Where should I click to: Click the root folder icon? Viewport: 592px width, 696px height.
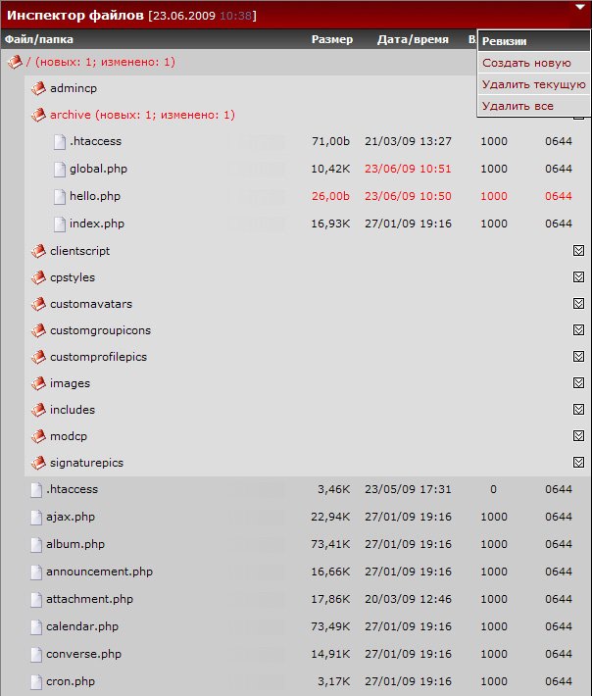15,62
